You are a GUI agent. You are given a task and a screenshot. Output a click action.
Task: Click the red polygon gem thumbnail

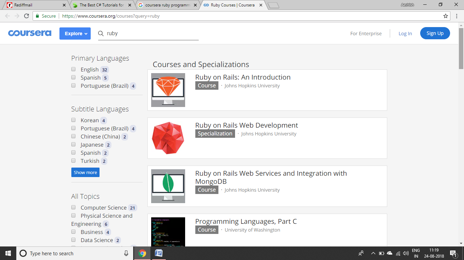coord(168,138)
